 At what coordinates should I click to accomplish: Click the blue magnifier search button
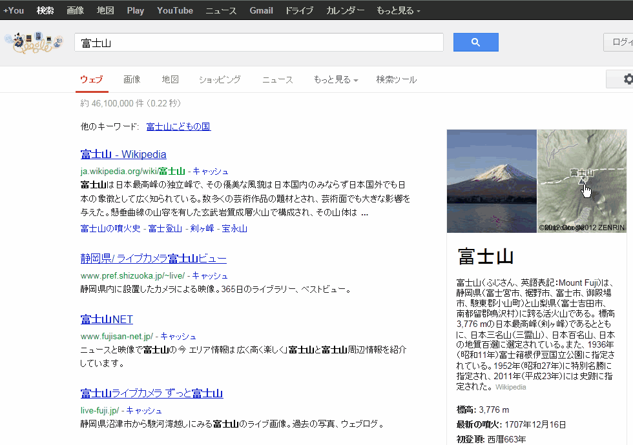coord(475,43)
